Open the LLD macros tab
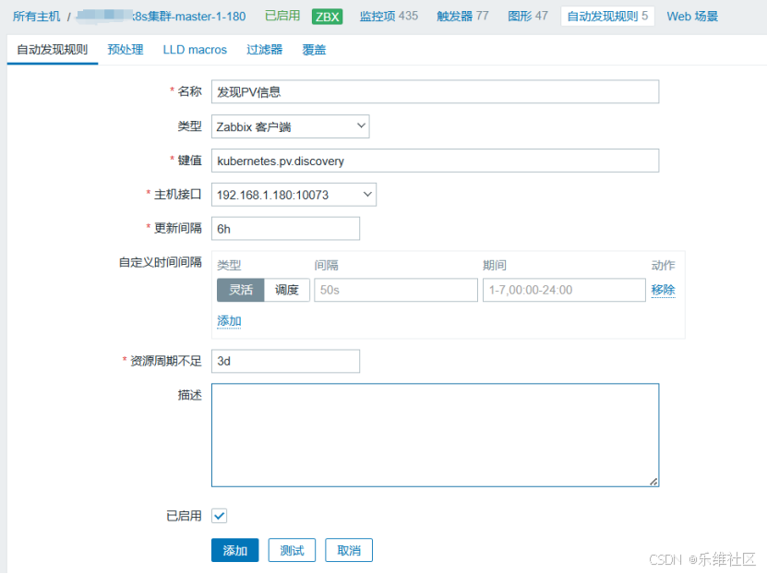The image size is (767, 574). [195, 50]
